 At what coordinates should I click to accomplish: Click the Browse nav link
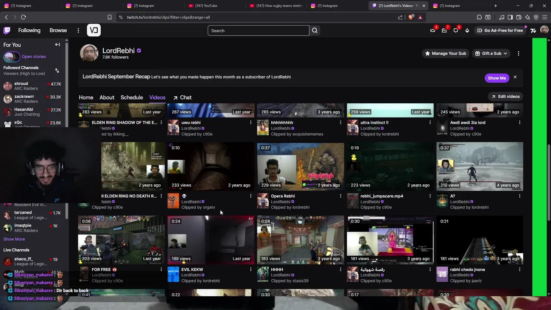click(58, 31)
